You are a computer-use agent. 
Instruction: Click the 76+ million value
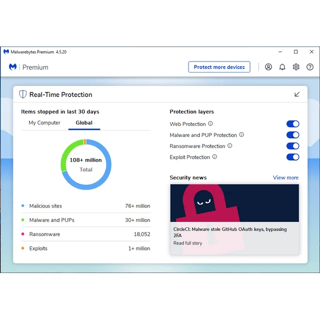pyautogui.click(x=137, y=206)
